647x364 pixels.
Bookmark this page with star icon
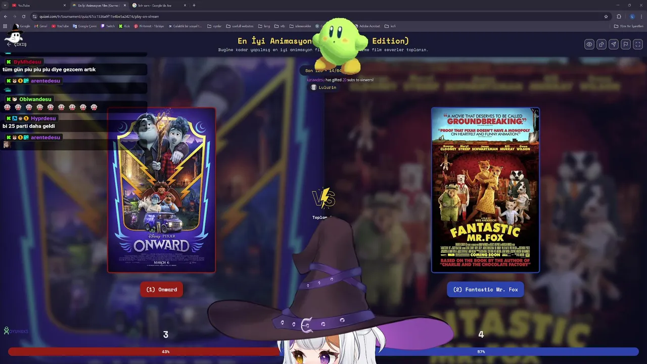click(x=606, y=16)
